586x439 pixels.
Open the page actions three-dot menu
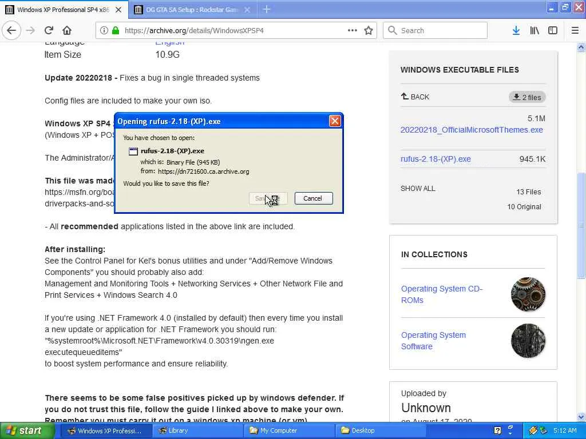(353, 30)
